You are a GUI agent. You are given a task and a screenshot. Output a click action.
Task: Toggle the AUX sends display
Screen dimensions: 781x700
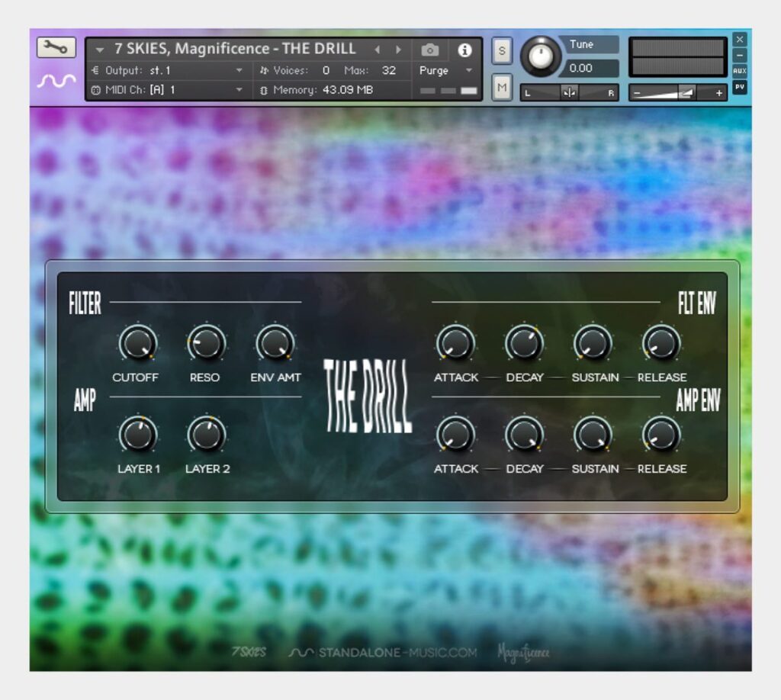739,69
